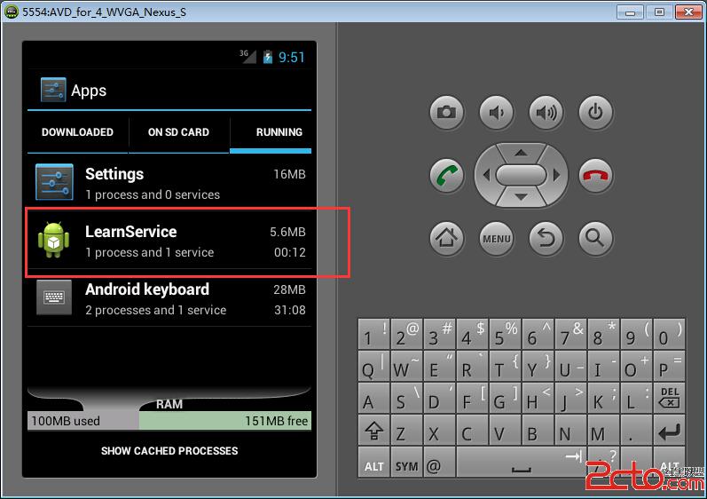Viewport: 707px width, 499px height.
Task: Raise volume with the volume up button
Action: coord(546,112)
